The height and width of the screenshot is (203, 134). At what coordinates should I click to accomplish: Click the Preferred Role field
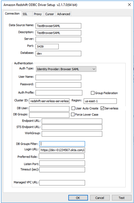click(62, 156)
